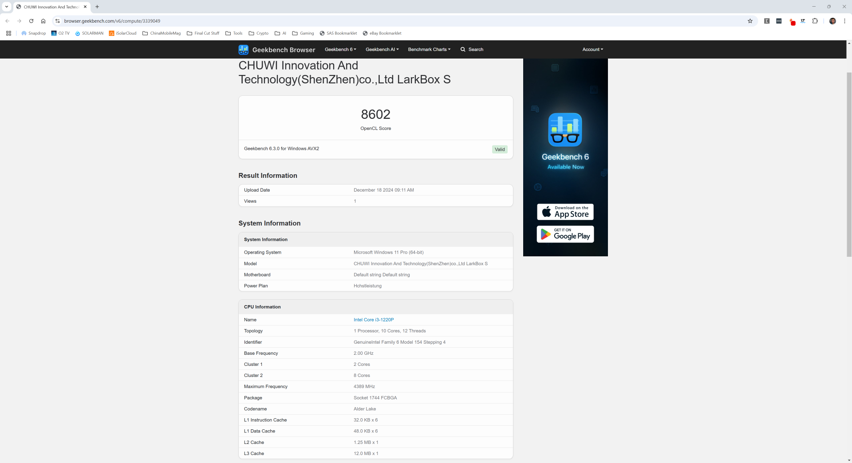Open the Chrome profile avatar
This screenshot has height=463, width=852.
tap(832, 21)
